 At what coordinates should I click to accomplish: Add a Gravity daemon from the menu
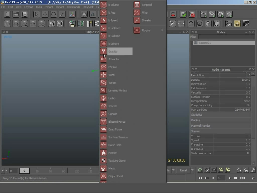(116, 51)
